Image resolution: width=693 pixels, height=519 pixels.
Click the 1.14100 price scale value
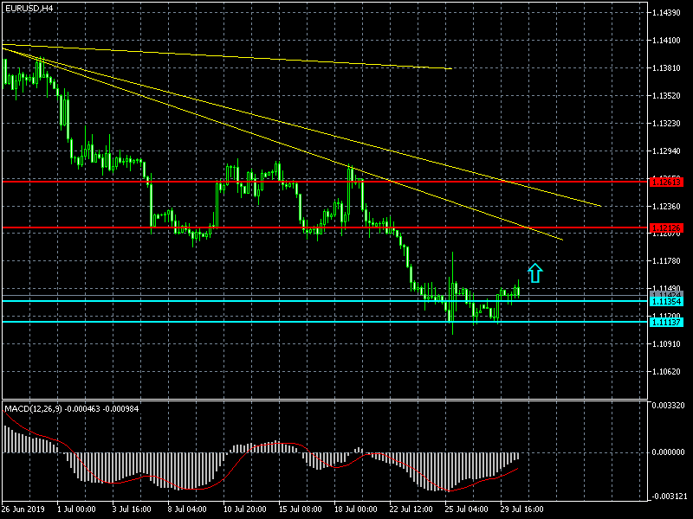(666, 41)
